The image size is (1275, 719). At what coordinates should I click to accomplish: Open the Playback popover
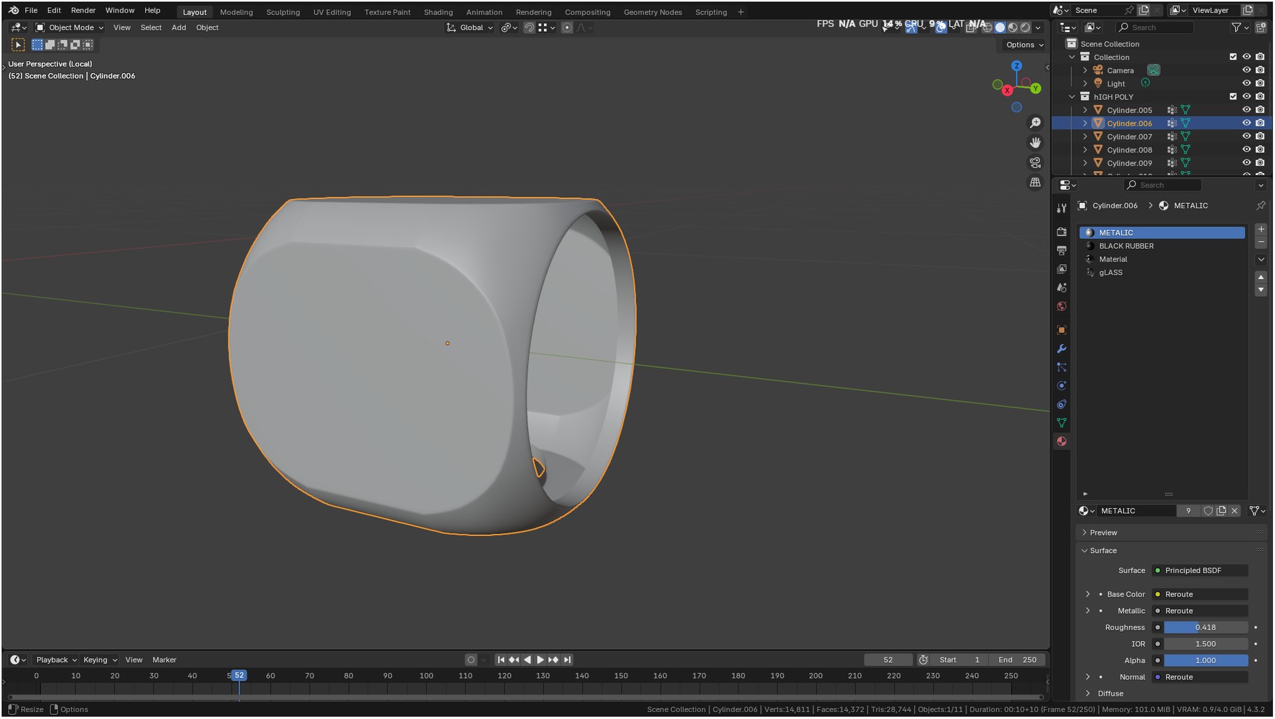tap(56, 660)
